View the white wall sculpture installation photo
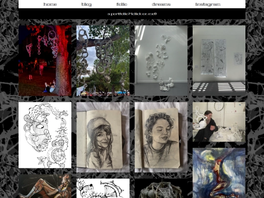The height and width of the screenshot is (198, 264). point(161,61)
